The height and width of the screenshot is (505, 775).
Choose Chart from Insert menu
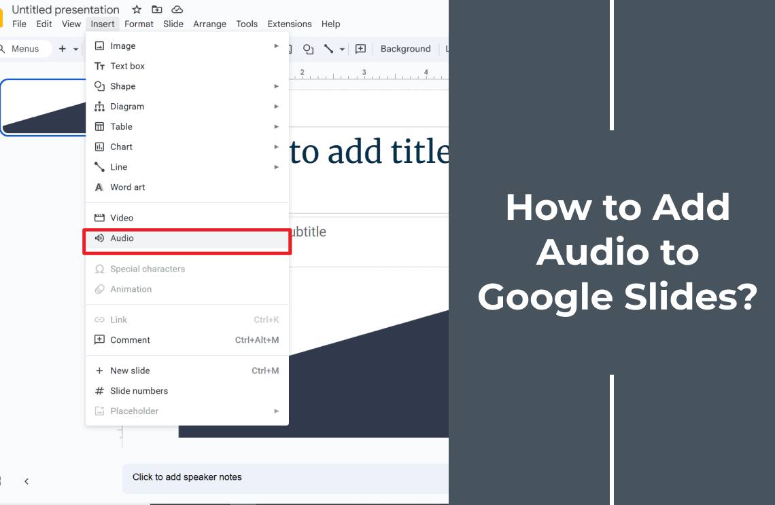(x=187, y=147)
